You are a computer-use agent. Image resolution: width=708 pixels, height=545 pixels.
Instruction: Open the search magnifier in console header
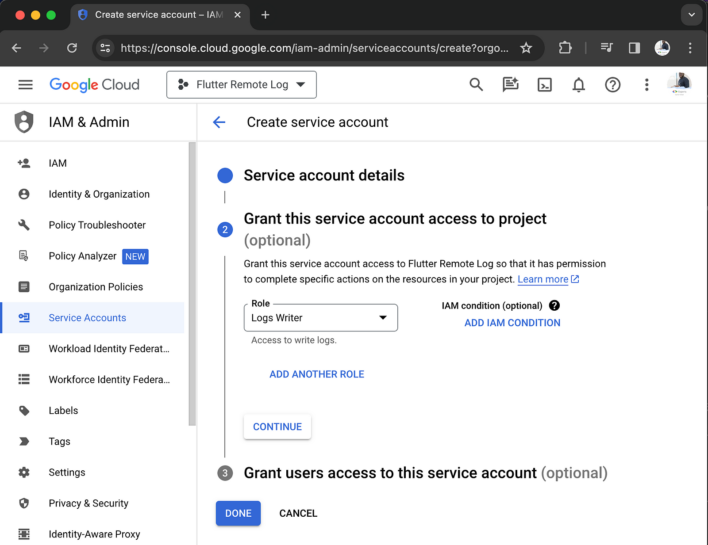pyautogui.click(x=476, y=84)
